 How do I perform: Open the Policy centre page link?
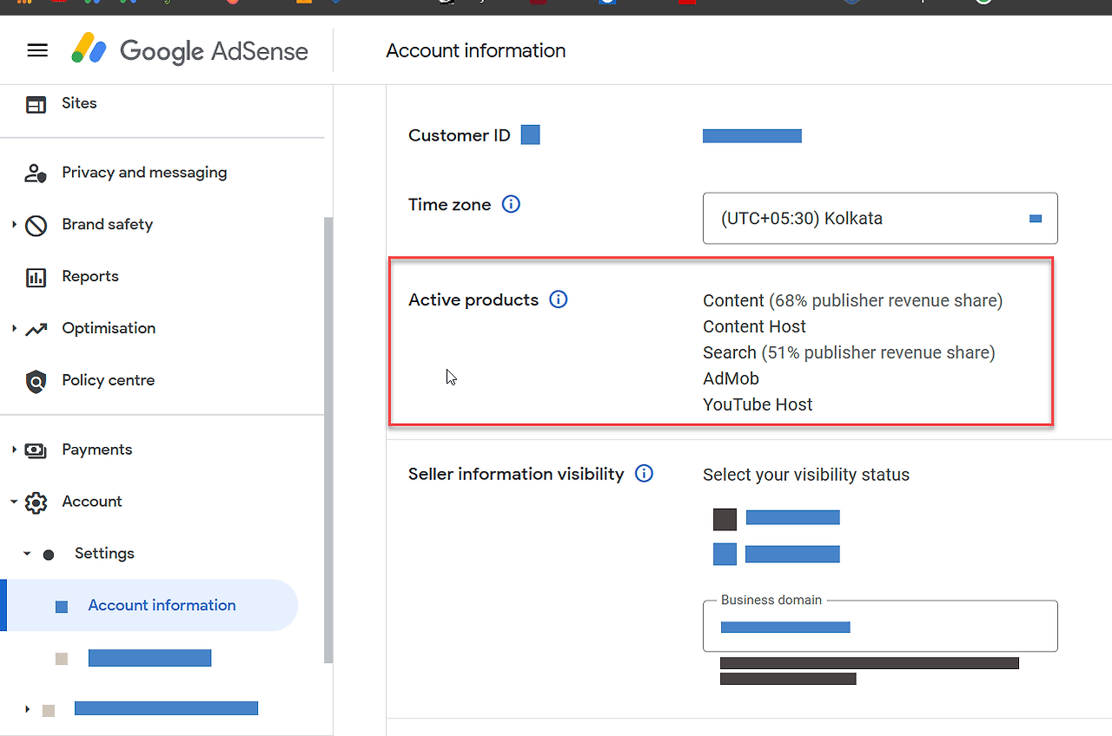point(108,380)
